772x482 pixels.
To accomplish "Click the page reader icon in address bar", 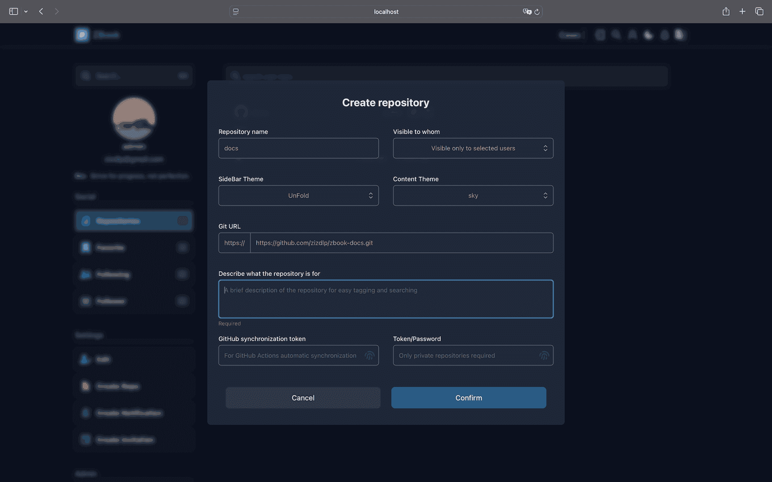I will click(236, 12).
